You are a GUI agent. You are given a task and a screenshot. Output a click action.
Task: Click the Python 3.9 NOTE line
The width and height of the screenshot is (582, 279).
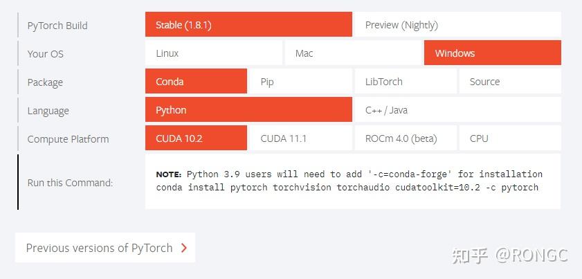(349, 174)
